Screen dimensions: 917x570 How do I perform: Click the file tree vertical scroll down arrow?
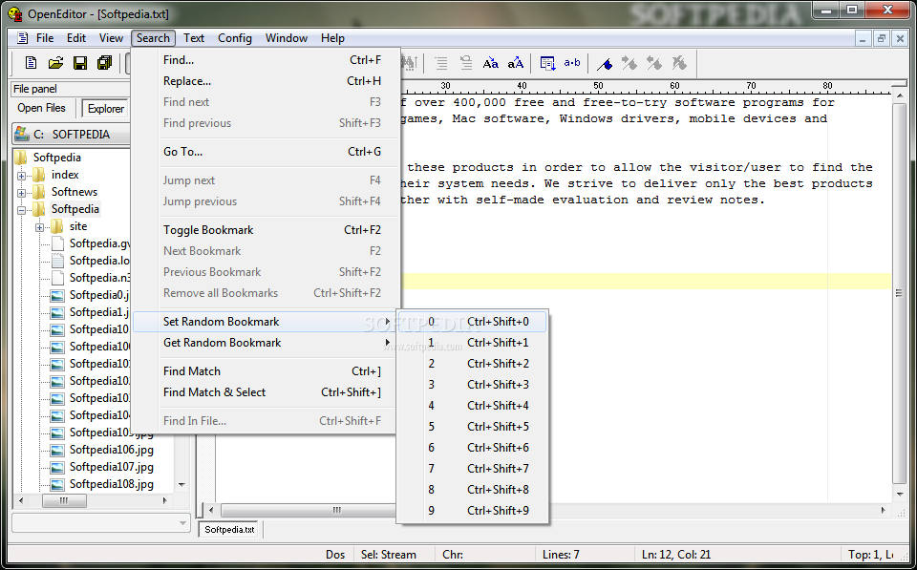click(181, 485)
